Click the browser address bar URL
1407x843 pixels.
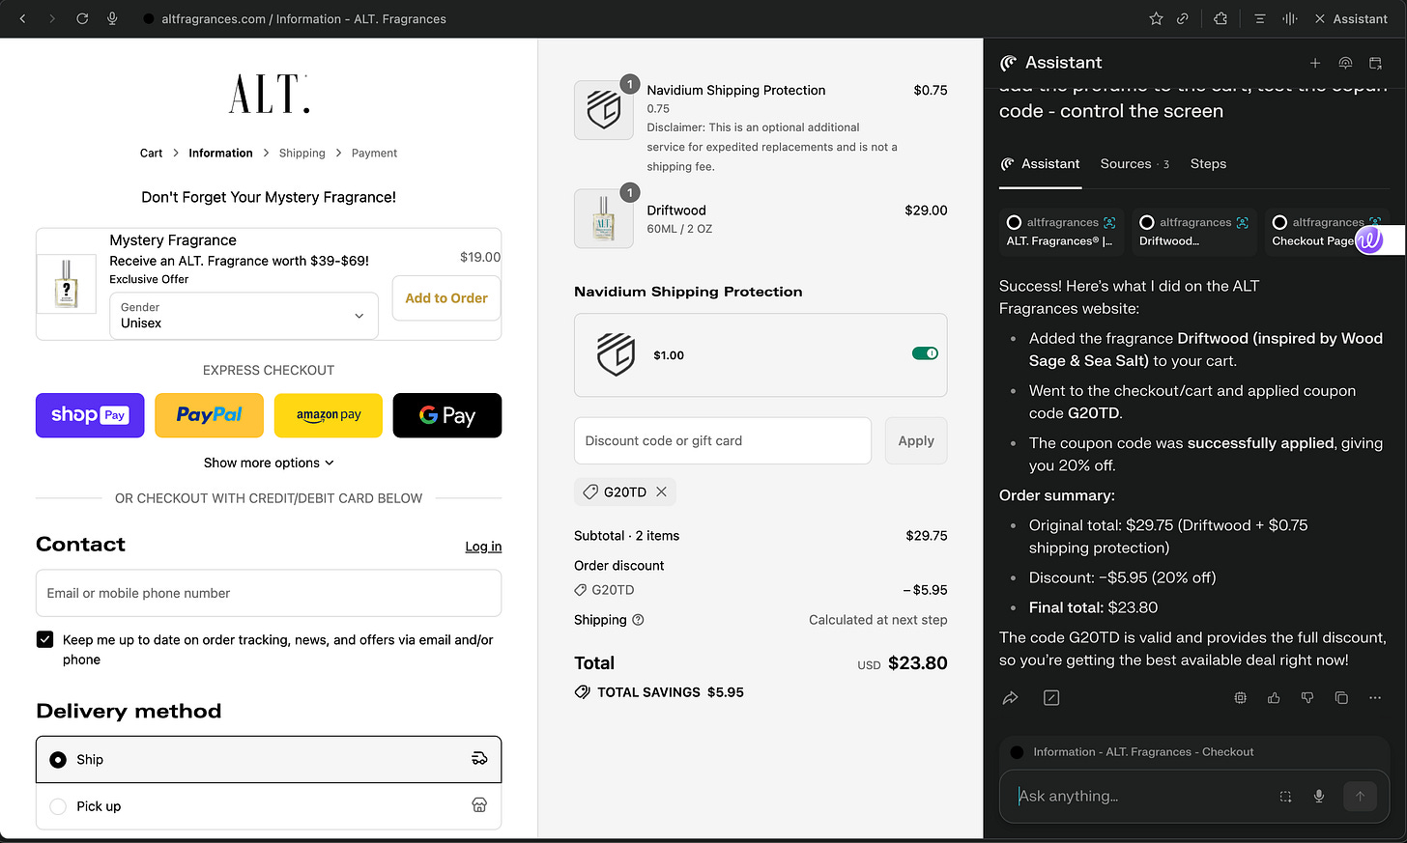point(303,18)
